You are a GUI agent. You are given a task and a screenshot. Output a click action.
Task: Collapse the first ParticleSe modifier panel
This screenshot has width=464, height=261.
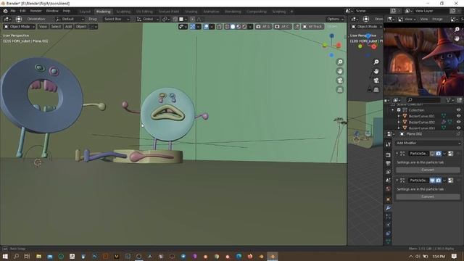click(397, 153)
